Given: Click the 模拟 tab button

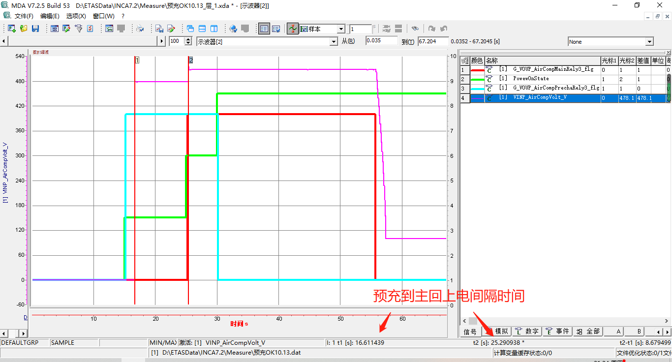Looking at the screenshot, I should click(x=497, y=332).
